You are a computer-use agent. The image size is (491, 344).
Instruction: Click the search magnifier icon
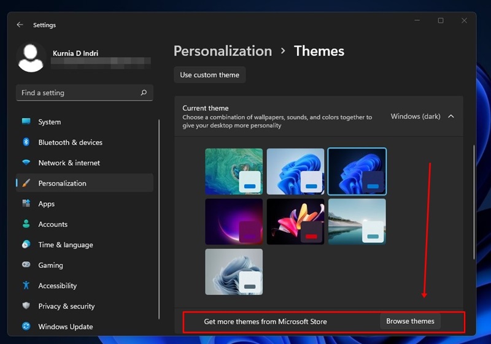[144, 93]
